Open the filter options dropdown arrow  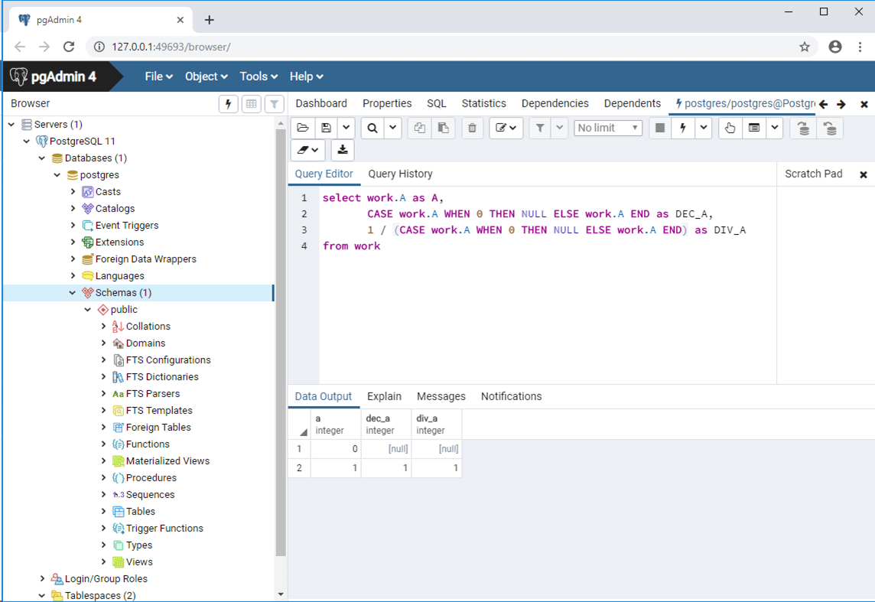(560, 128)
